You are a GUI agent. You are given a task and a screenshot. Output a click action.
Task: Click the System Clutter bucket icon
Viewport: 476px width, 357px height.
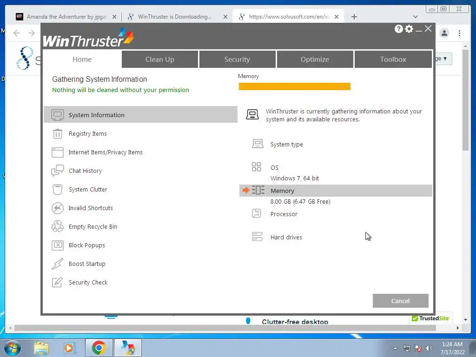[57, 190]
